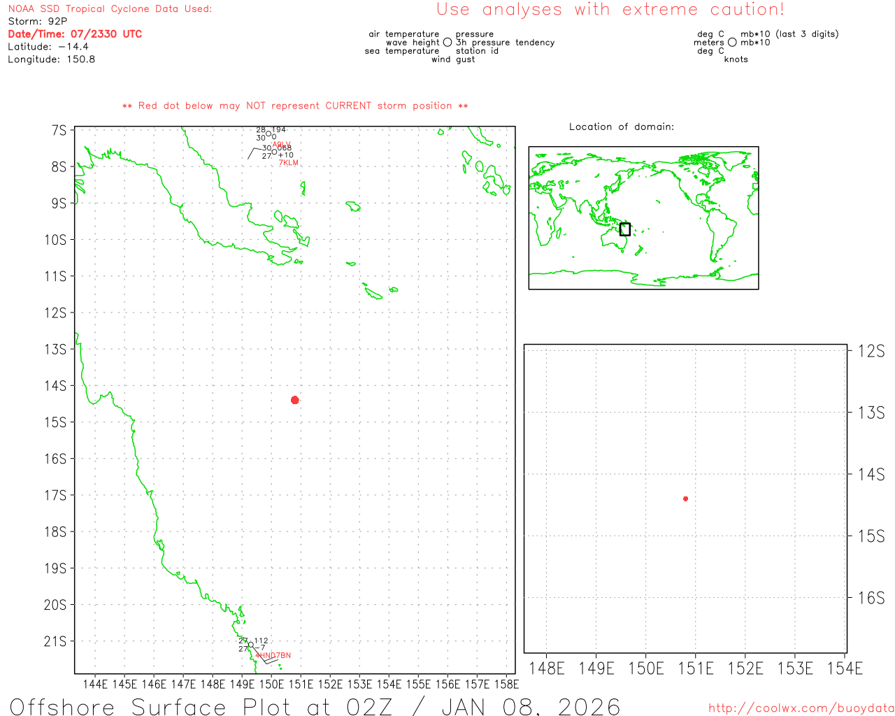895x716 pixels.
Task: Click the units legend circle near meters
Action: 732,43
